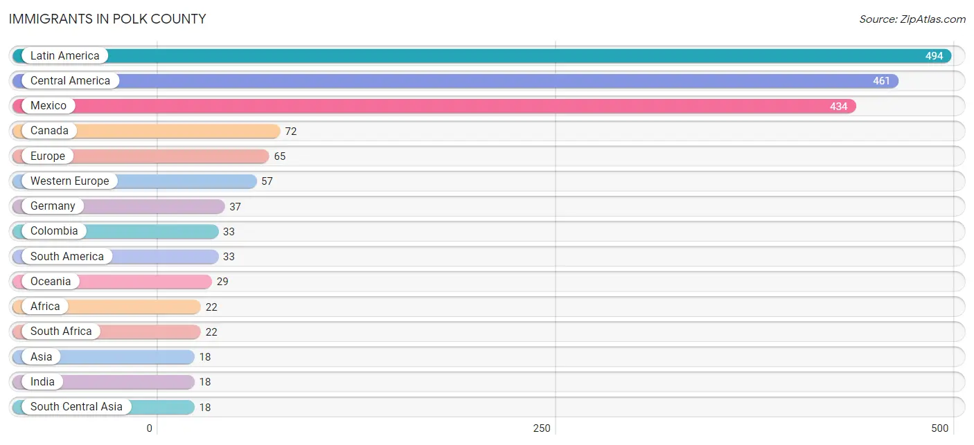Click the Western Europe bar label
The width and height of the screenshot is (974, 445).
click(69, 181)
